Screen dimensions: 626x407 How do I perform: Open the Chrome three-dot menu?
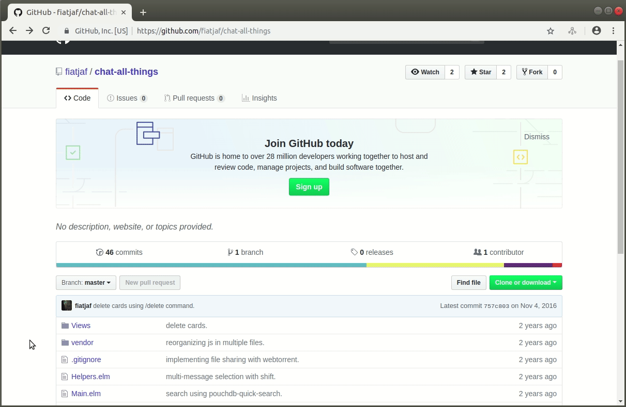click(614, 31)
